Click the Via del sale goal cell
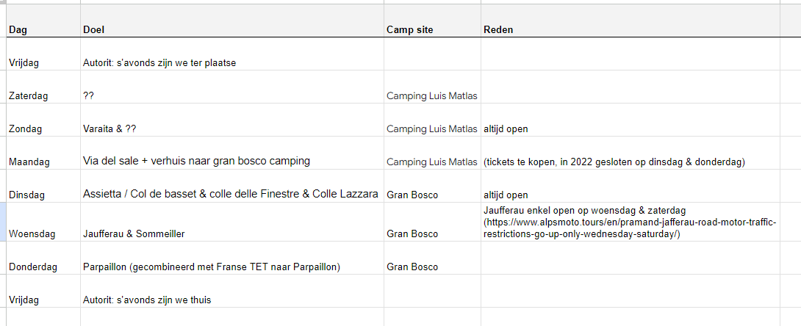The image size is (801, 326). [x=232, y=153]
